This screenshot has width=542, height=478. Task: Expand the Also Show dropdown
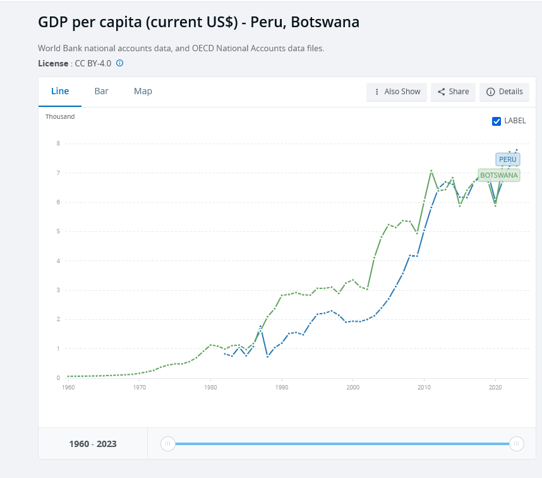[x=397, y=92]
